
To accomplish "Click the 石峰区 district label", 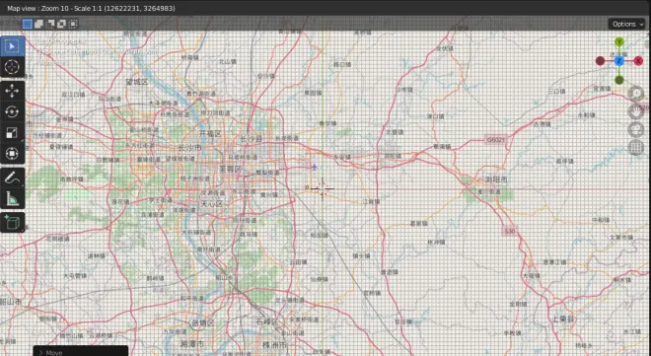I will pos(266,321).
